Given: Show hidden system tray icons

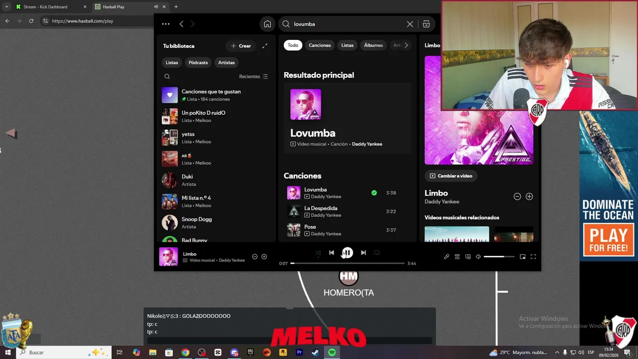Looking at the screenshot, I should tap(557, 353).
